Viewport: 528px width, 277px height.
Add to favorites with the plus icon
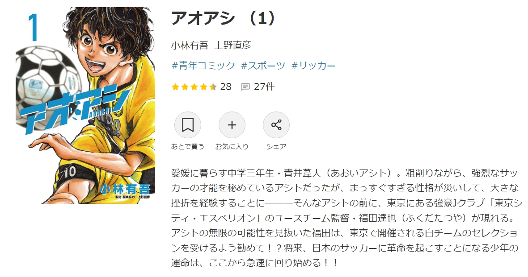tap(232, 125)
